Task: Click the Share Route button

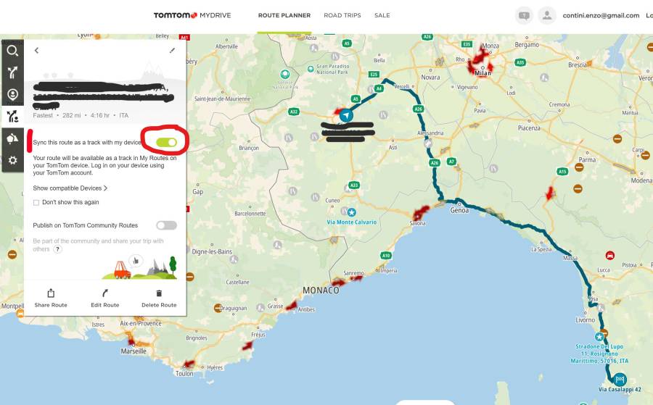Action: pos(51,298)
